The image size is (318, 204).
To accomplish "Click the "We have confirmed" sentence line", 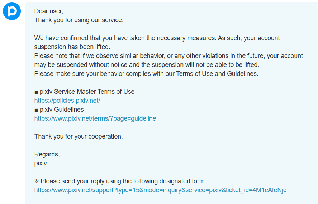I will (157, 38).
